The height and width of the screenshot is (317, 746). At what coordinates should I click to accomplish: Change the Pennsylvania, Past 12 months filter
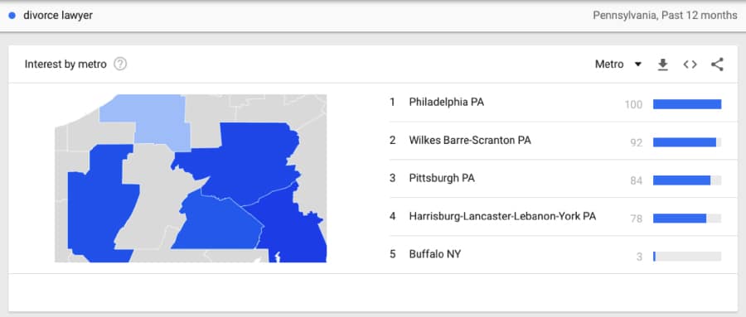[665, 16]
